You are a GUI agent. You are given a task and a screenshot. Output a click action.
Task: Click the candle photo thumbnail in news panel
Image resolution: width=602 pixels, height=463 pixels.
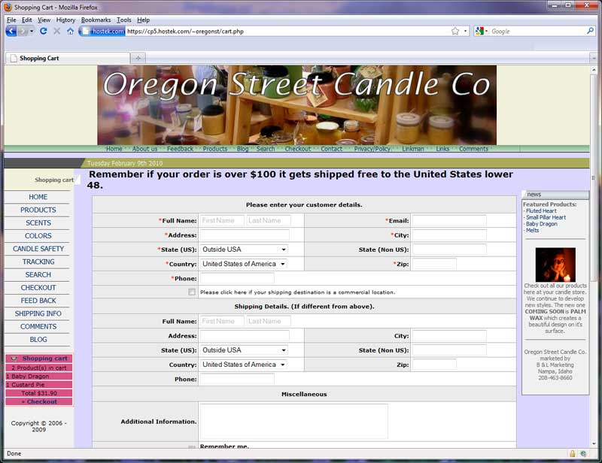(555, 265)
